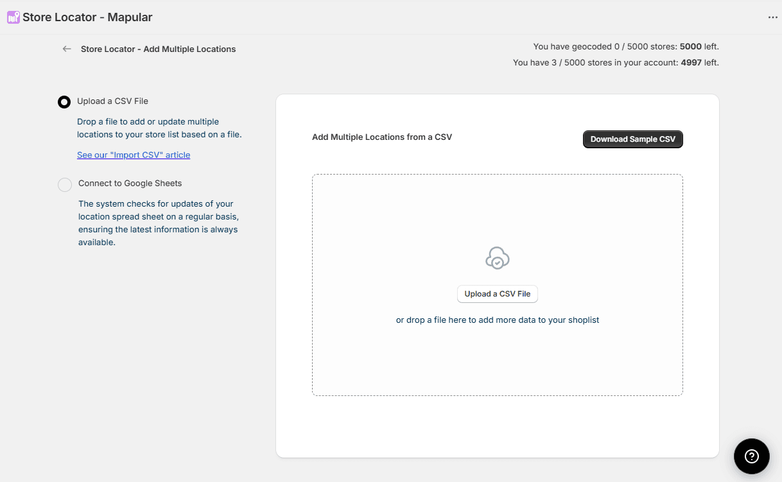Click the geocoded stores progress counter
The image size is (782, 482).
[x=626, y=46]
